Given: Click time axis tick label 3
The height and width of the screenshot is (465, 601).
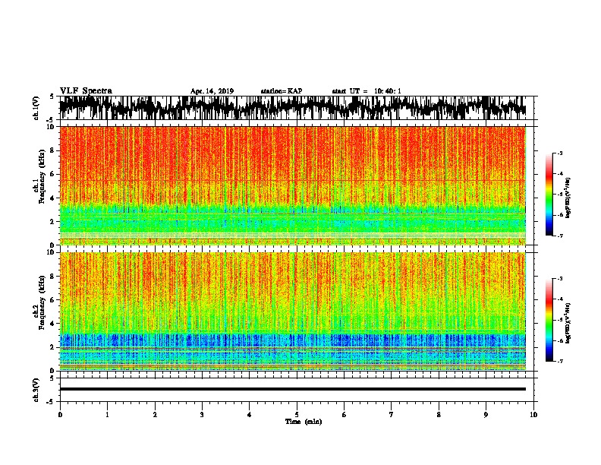Looking at the screenshot, I should pyautogui.click(x=202, y=415).
